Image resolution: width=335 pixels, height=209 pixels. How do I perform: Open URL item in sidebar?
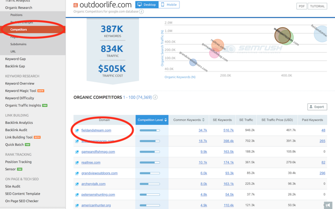[x=13, y=51]
